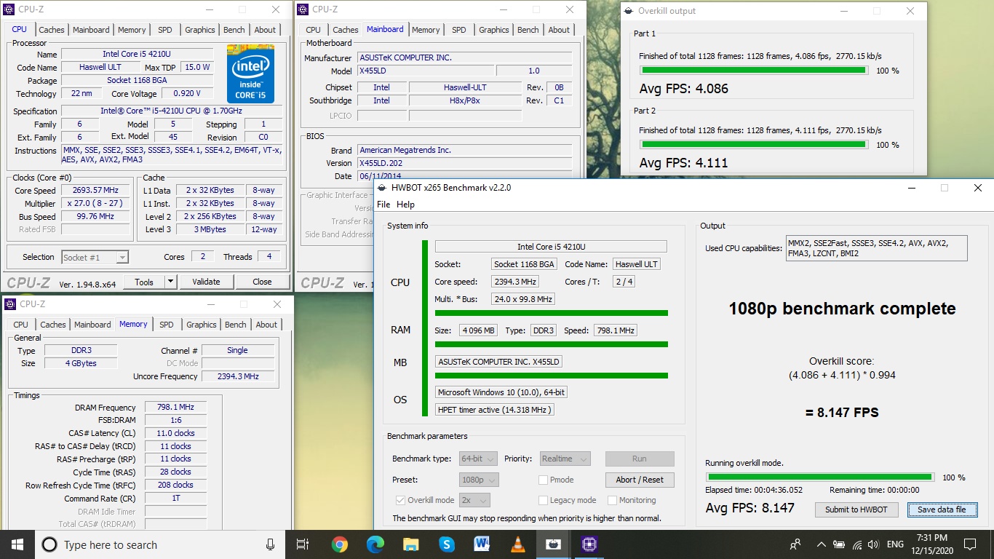Open the Action Center notification icon

point(970,544)
